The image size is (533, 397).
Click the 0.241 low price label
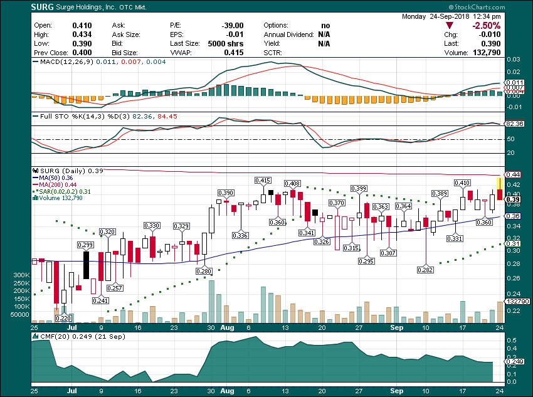coord(100,300)
